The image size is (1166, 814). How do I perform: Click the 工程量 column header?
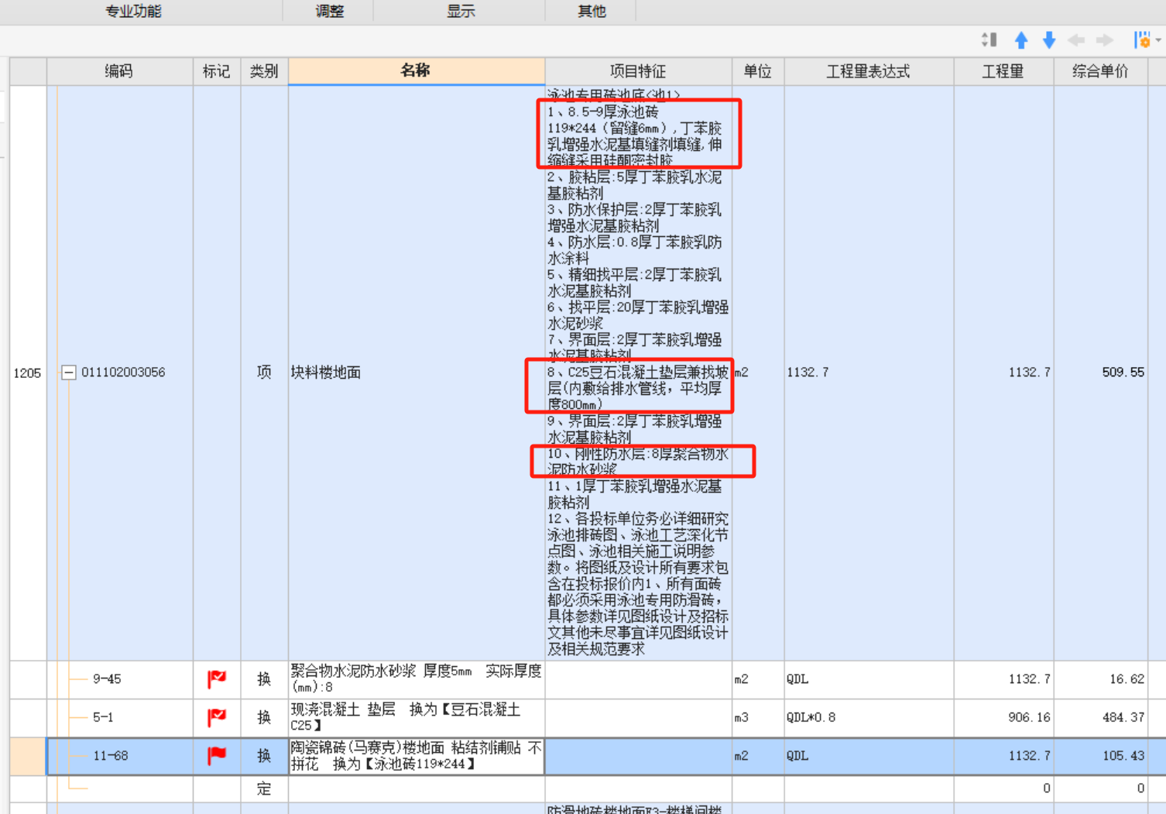1003,71
